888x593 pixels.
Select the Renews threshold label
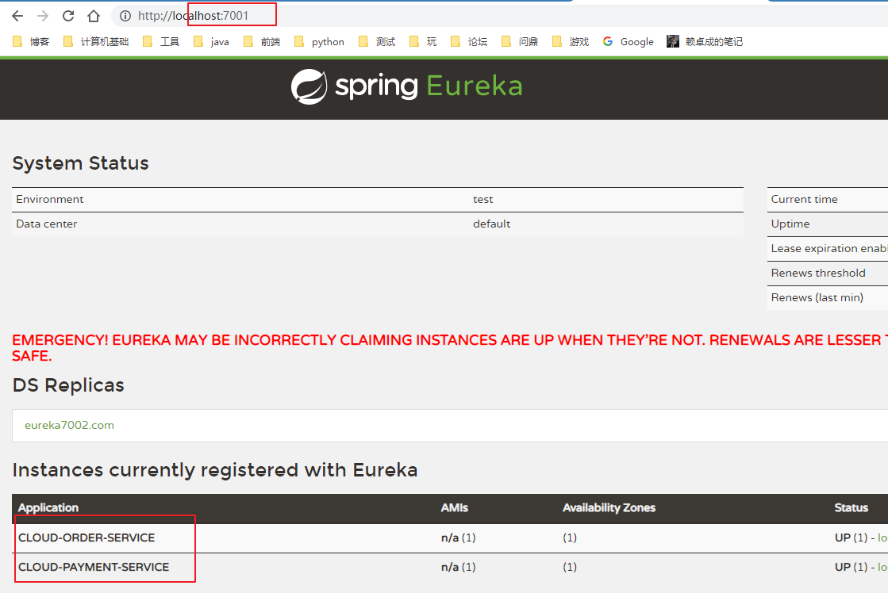(x=818, y=273)
